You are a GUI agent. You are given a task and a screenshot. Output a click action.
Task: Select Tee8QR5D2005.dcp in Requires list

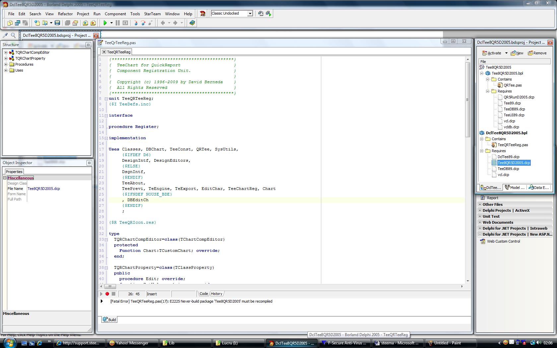(514, 163)
